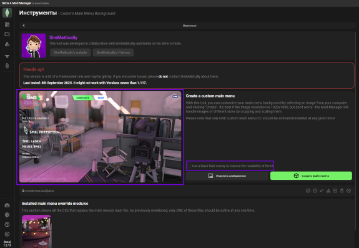The width and height of the screenshot is (359, 248).
Task: Click the play circle icon in sidebar
Action: 7,234
